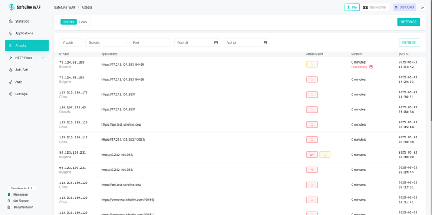Click the red badge showing 14
Viewport: 432px width, 215px height.
[x=312, y=155]
